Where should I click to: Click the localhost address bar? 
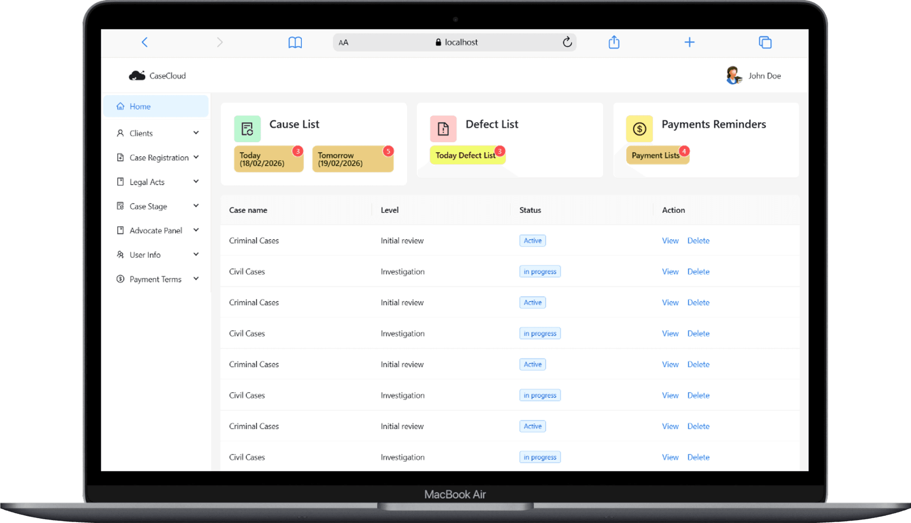[455, 42]
